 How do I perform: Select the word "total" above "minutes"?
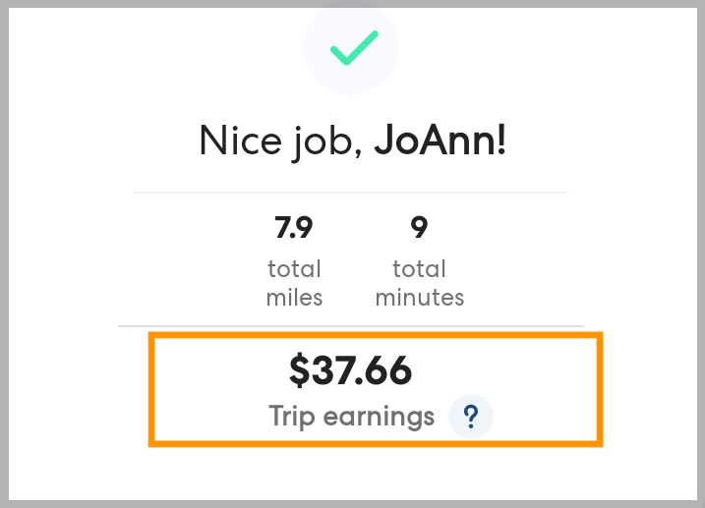pyautogui.click(x=419, y=269)
